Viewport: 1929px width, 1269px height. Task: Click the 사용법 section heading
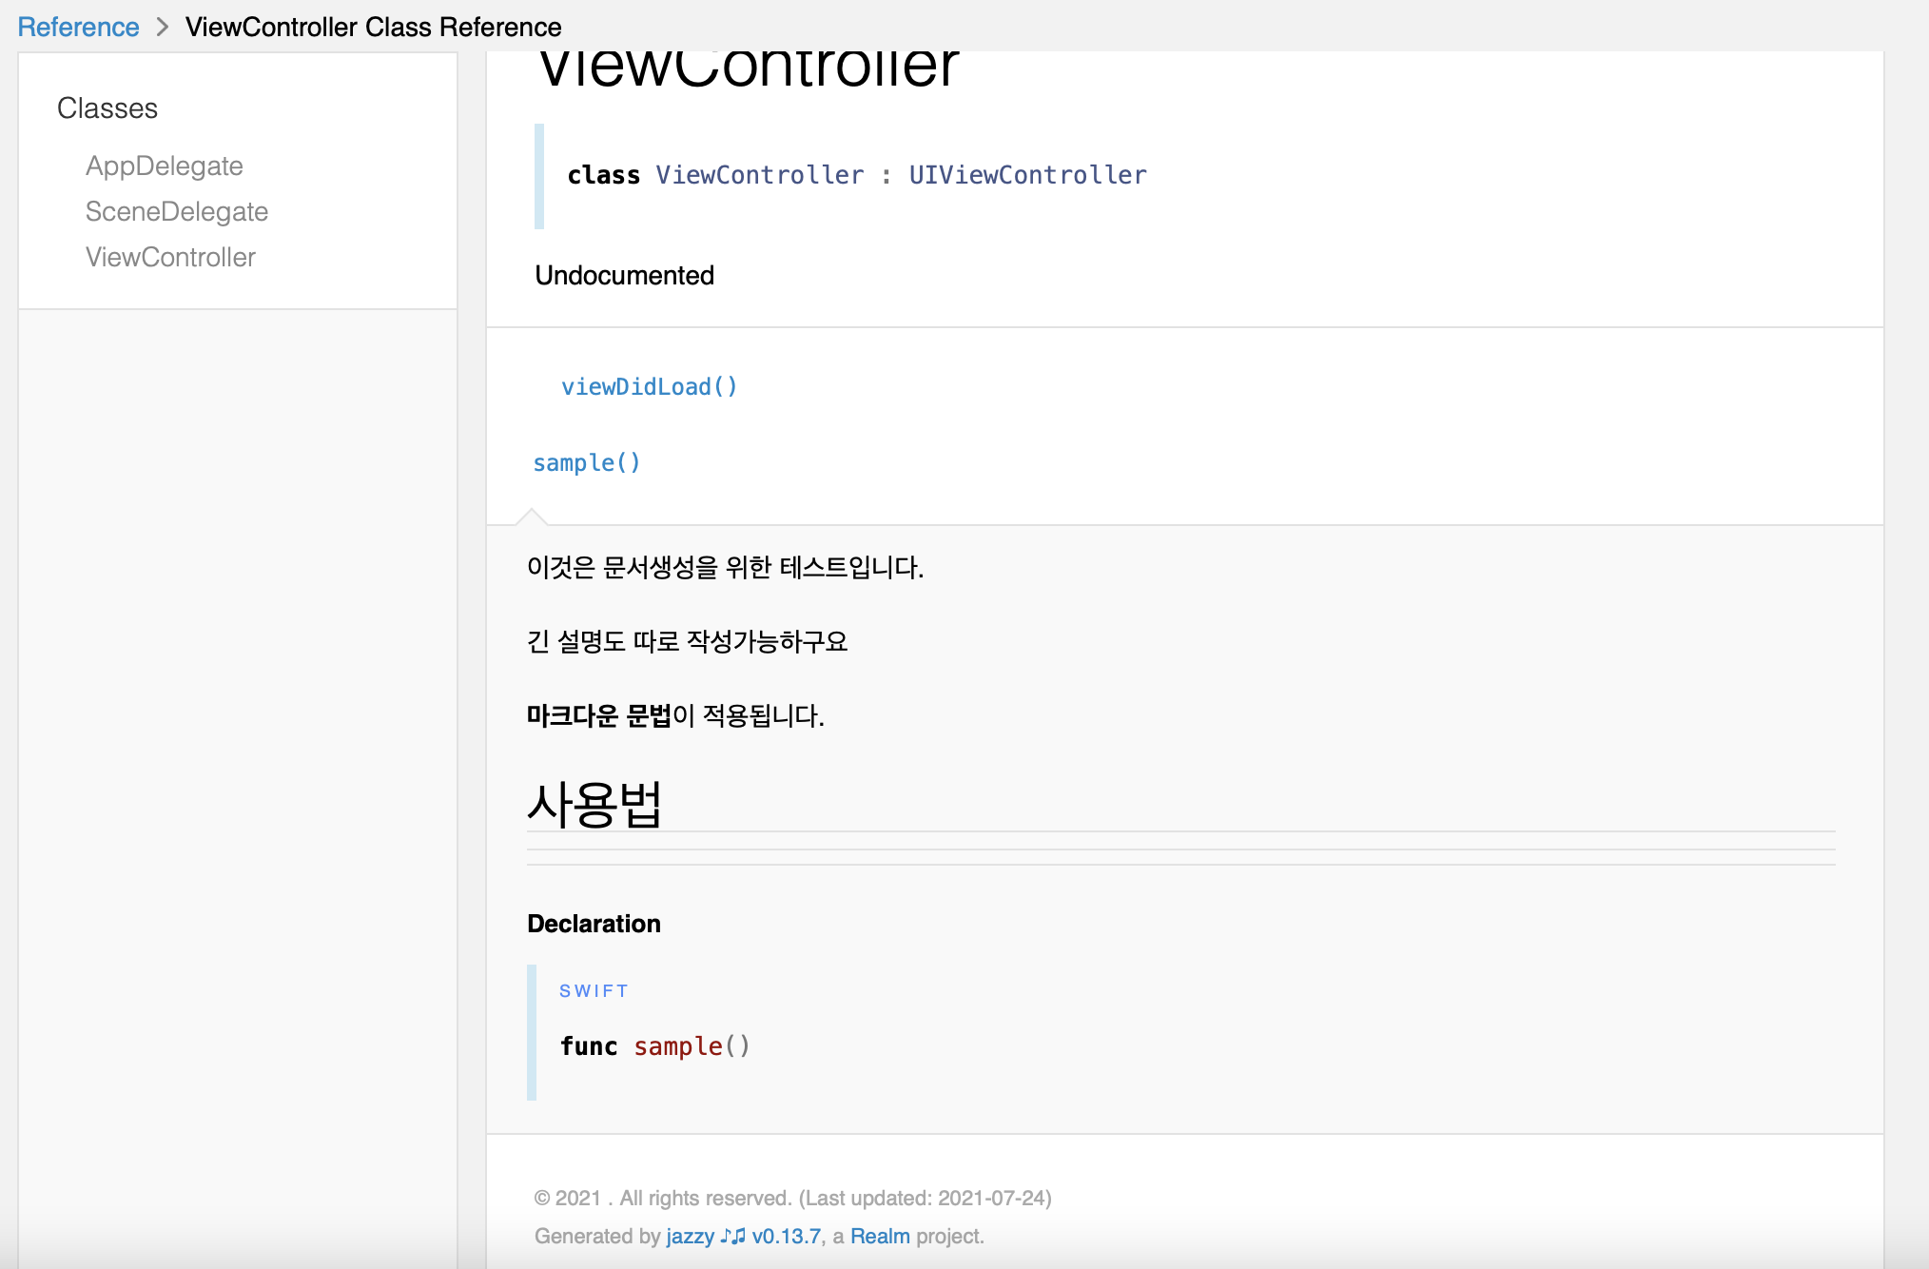(x=594, y=805)
